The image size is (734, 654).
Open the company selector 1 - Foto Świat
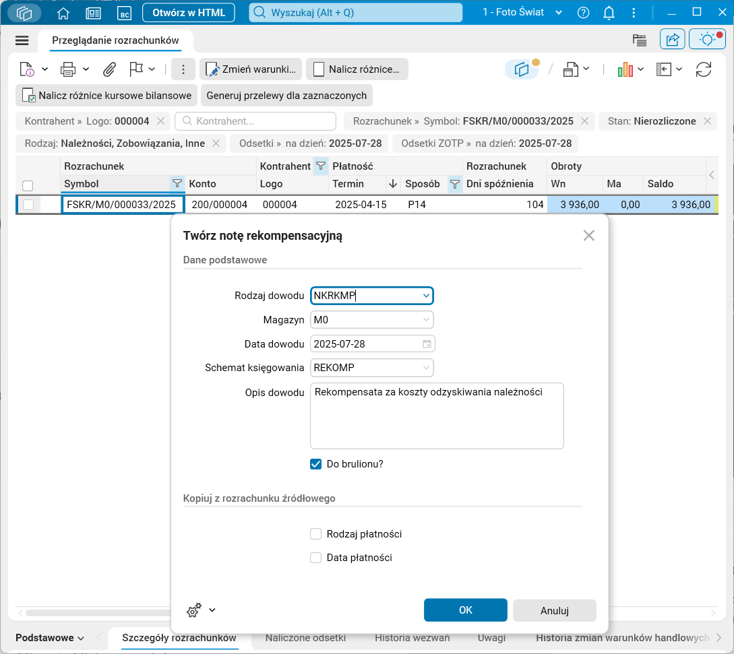click(x=522, y=12)
